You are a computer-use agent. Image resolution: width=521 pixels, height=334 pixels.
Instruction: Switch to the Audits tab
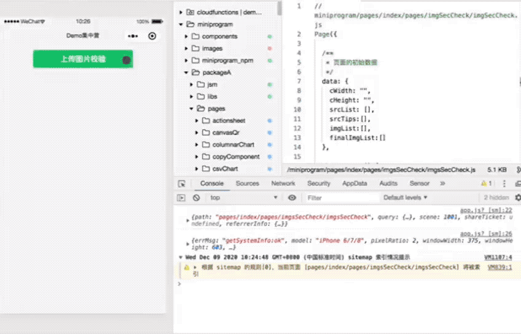click(388, 183)
